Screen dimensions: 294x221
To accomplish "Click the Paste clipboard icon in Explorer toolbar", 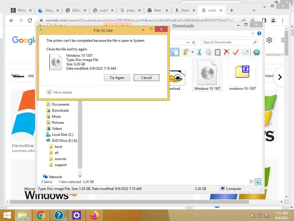I will tap(218, 52).
